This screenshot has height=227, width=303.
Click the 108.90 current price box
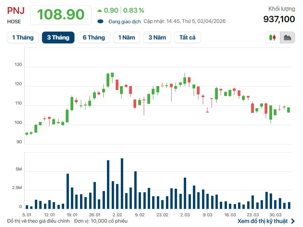click(61, 15)
